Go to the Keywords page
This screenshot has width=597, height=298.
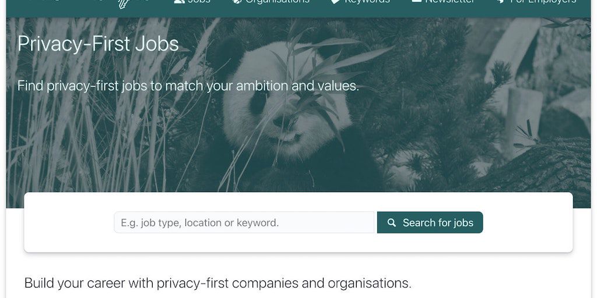tap(367, 2)
